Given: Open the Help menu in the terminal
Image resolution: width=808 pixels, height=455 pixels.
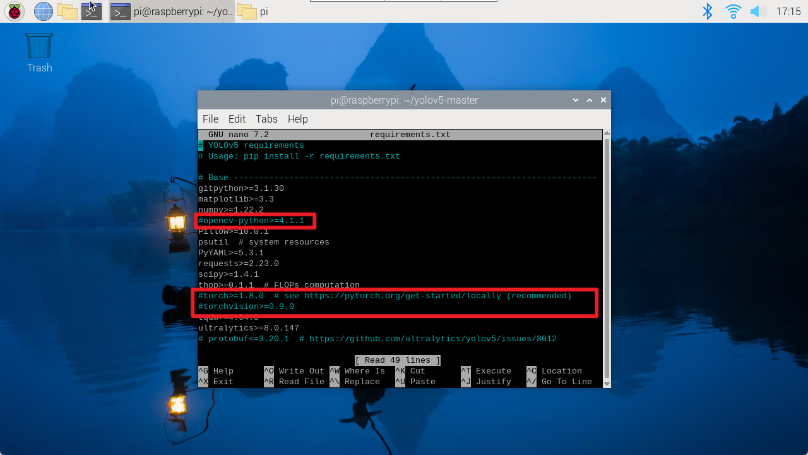Looking at the screenshot, I should coord(298,119).
